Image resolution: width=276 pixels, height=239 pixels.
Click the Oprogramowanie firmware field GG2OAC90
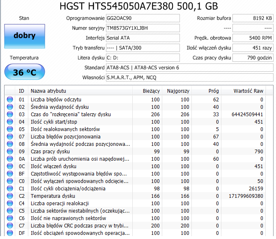143,18
